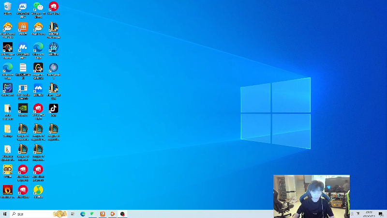Select the OBS Studio desktop shortcut
Screen dimensions: 387x218
click(x=23, y=92)
